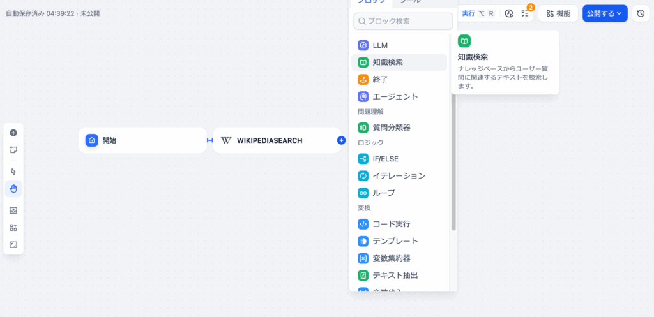
Task: Select the add note tool
Action: (x=13, y=150)
